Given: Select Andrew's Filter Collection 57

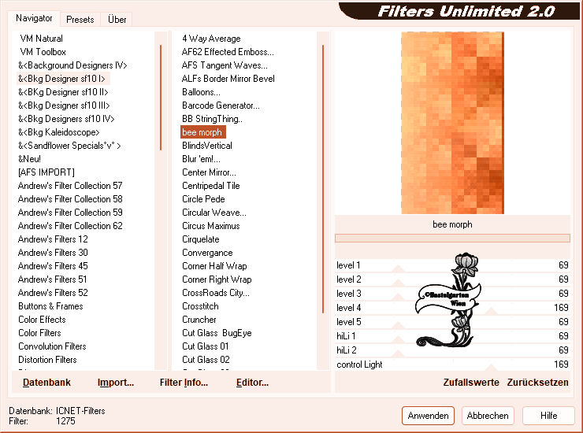Looking at the screenshot, I should tap(70, 186).
